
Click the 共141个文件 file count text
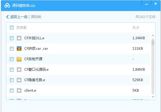145,17
